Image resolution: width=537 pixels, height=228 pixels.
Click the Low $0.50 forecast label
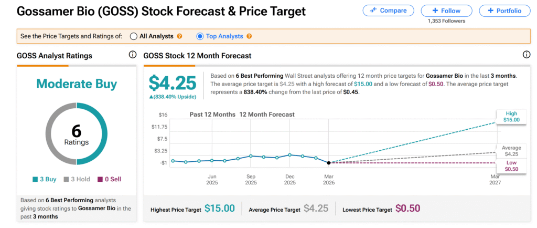pyautogui.click(x=511, y=166)
